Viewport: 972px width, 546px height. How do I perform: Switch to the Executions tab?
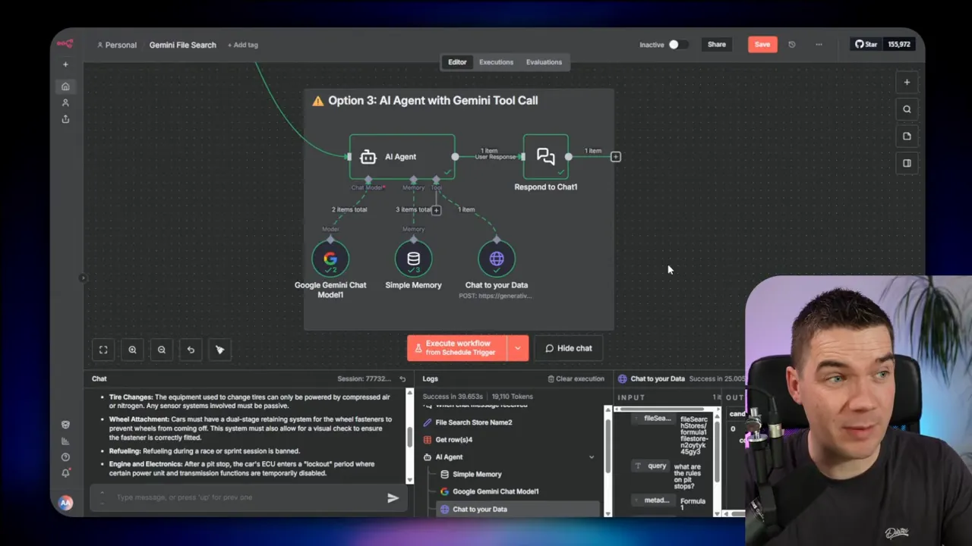coord(496,61)
